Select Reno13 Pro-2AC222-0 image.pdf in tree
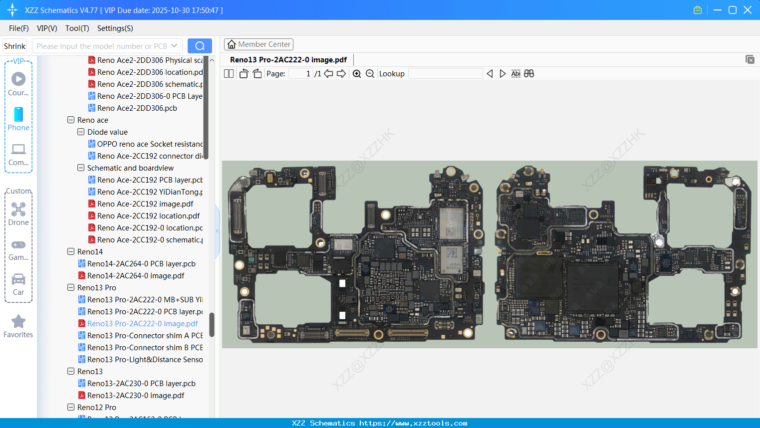The image size is (760, 428). point(142,323)
